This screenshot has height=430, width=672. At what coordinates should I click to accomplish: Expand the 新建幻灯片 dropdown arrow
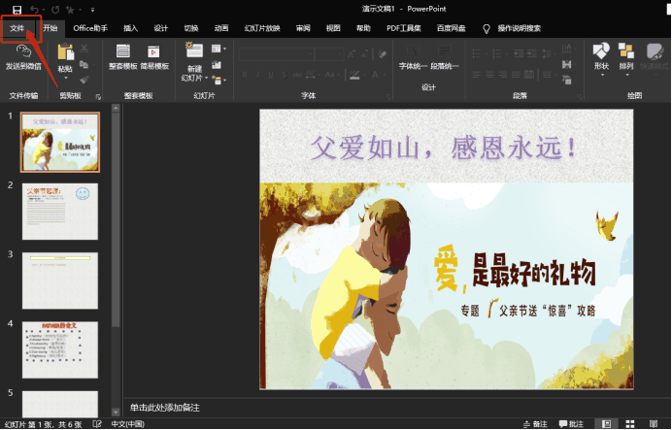pyautogui.click(x=207, y=79)
